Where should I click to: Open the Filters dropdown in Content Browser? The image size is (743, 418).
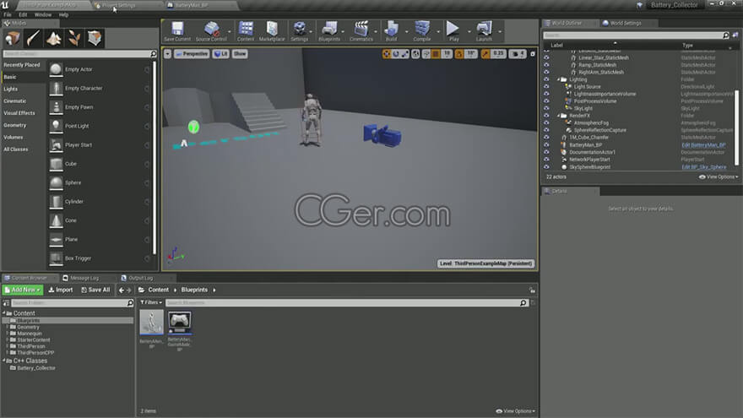click(151, 302)
